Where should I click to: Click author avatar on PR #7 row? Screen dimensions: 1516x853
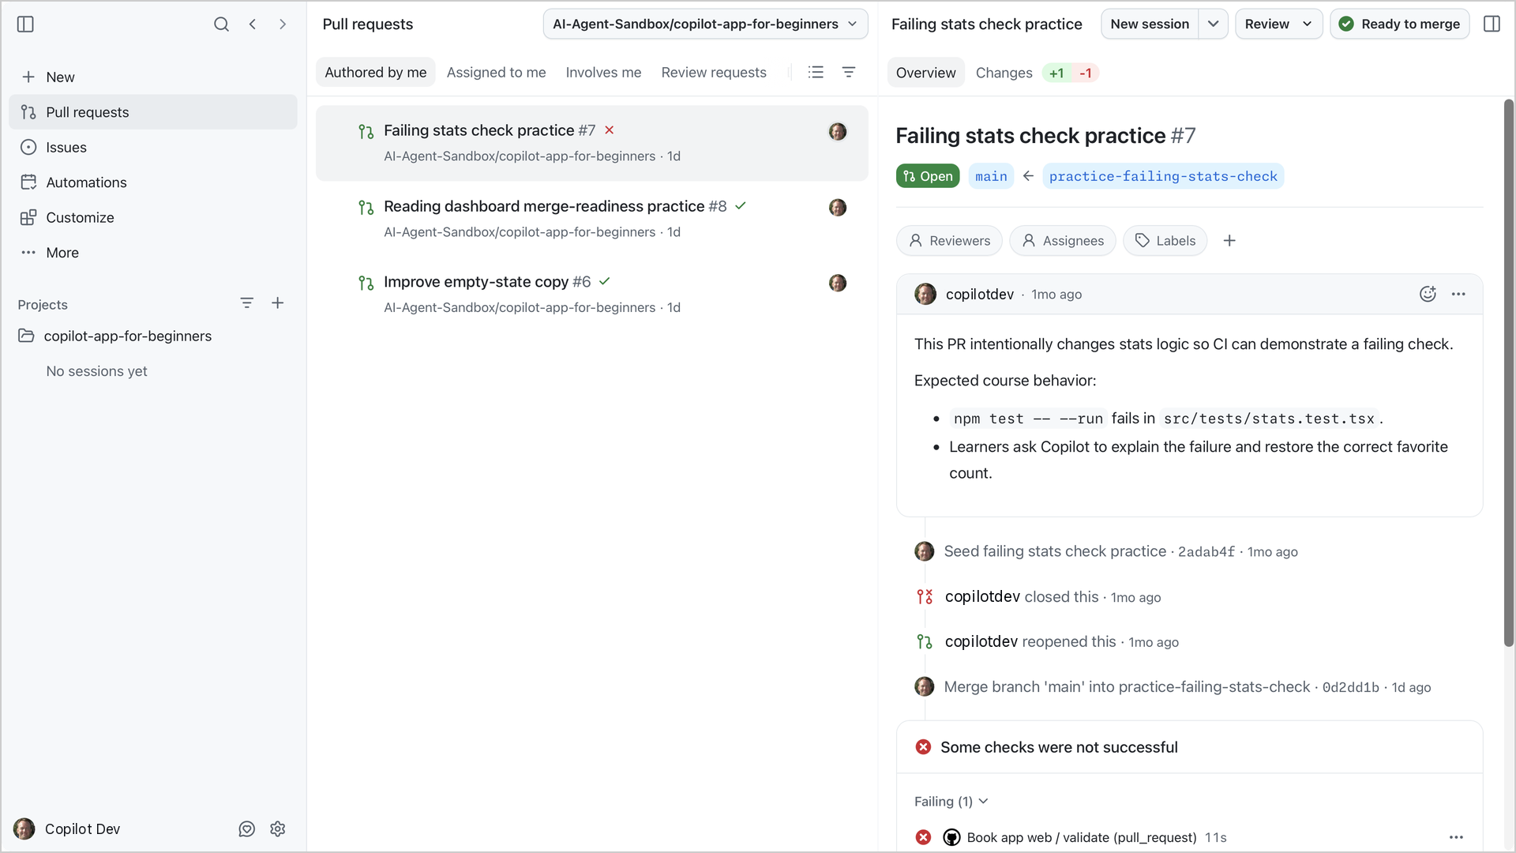(838, 132)
